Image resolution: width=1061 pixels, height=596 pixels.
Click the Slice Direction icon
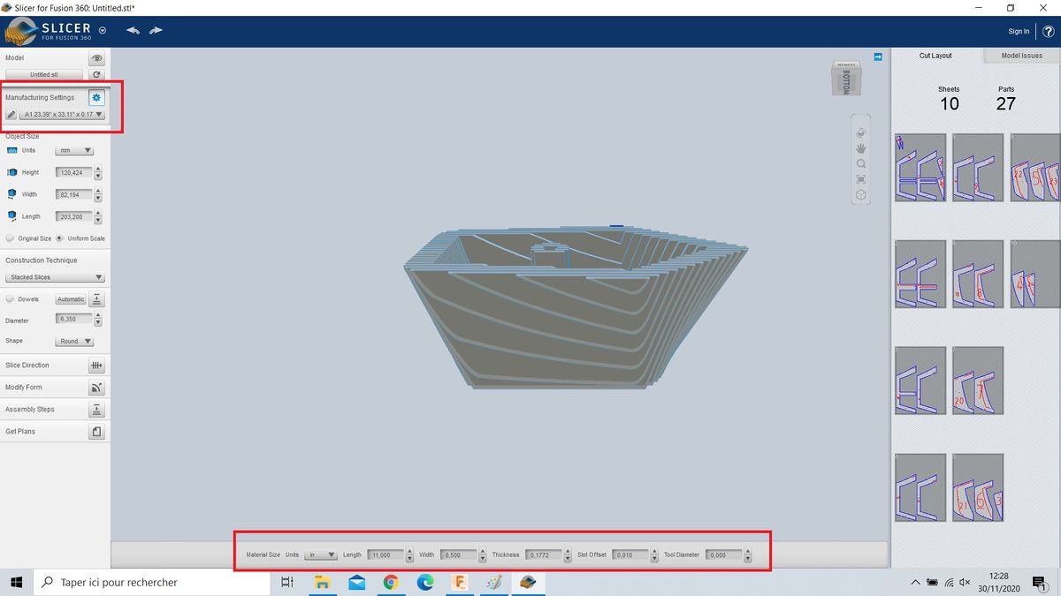coord(97,366)
